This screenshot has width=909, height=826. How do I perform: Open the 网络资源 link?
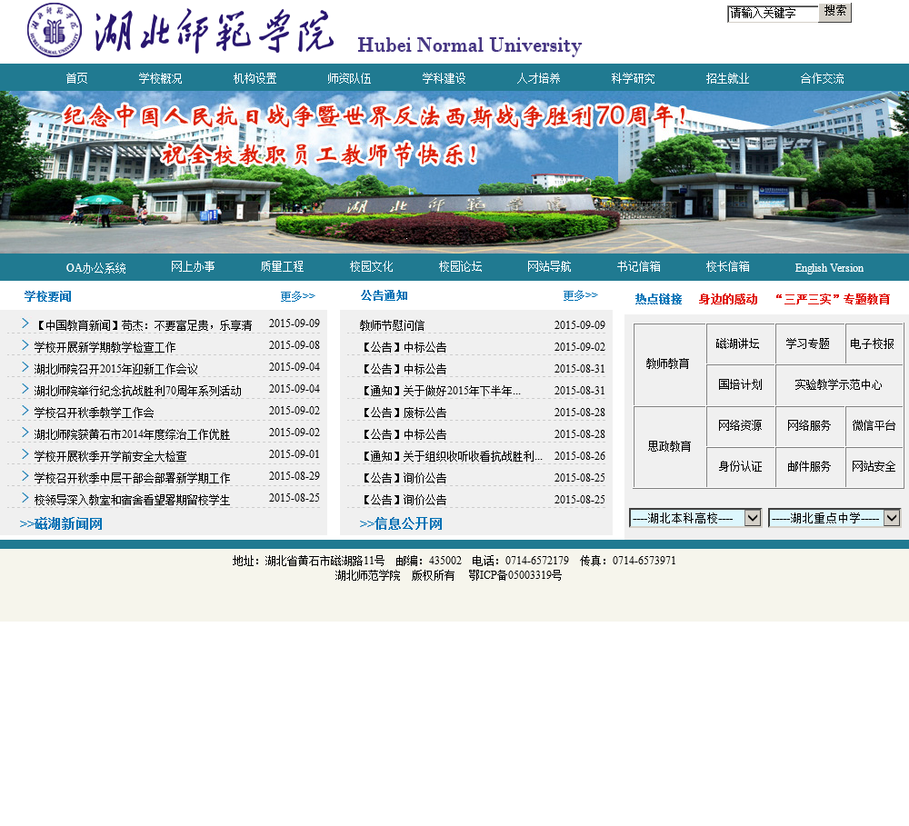740,425
